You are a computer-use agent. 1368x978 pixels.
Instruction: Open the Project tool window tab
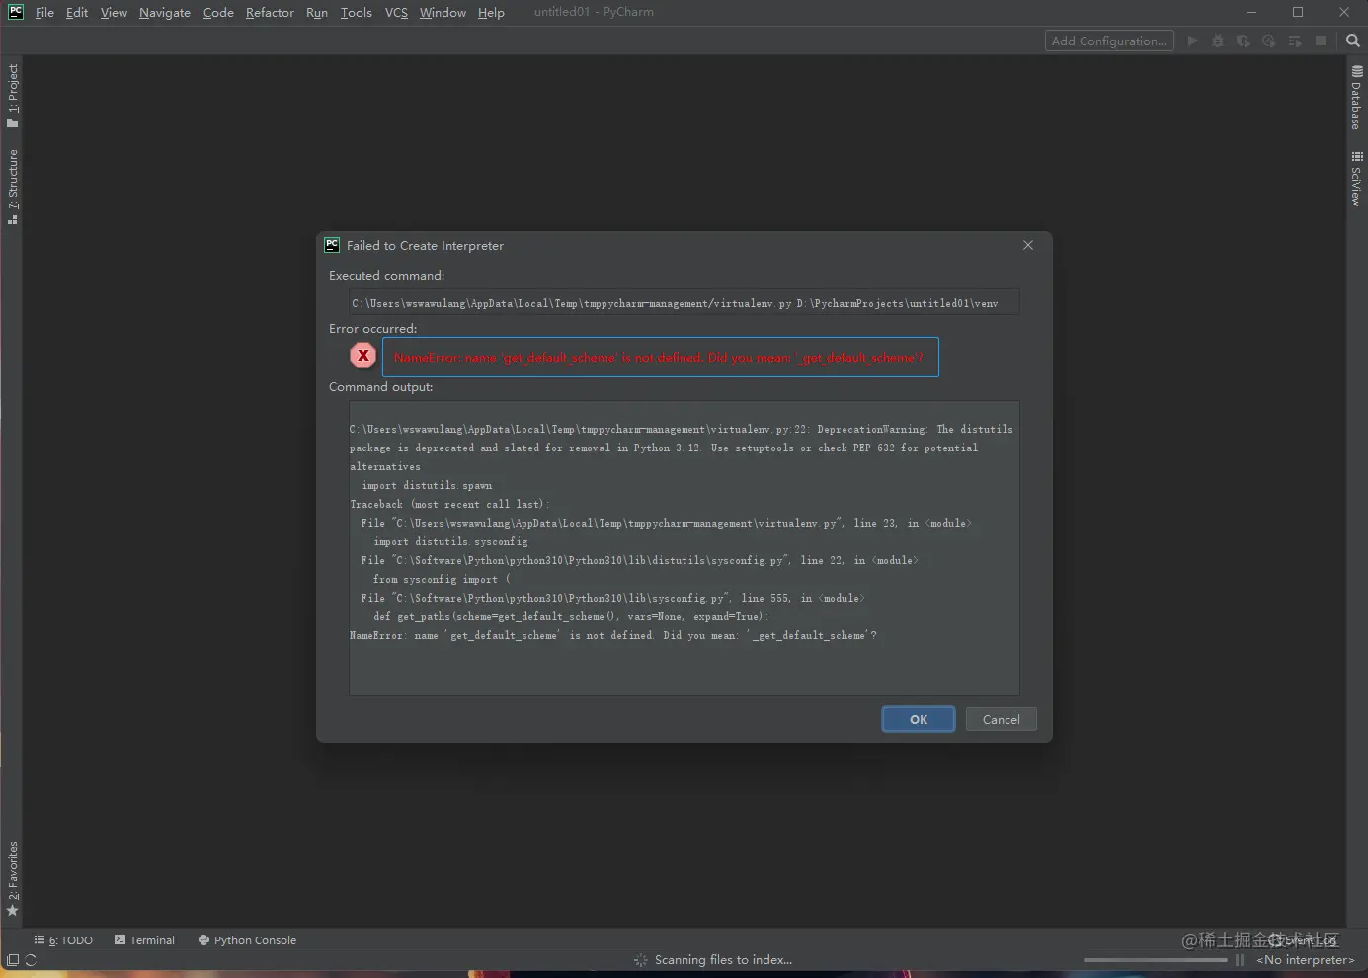[x=12, y=96]
